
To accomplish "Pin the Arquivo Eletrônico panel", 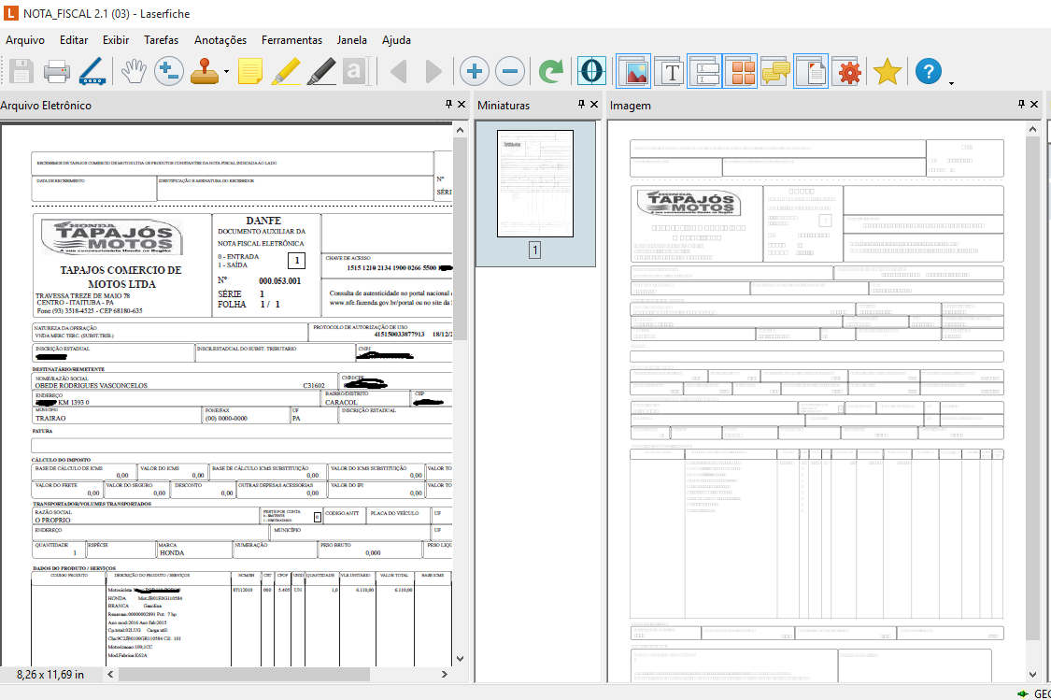I will click(448, 105).
